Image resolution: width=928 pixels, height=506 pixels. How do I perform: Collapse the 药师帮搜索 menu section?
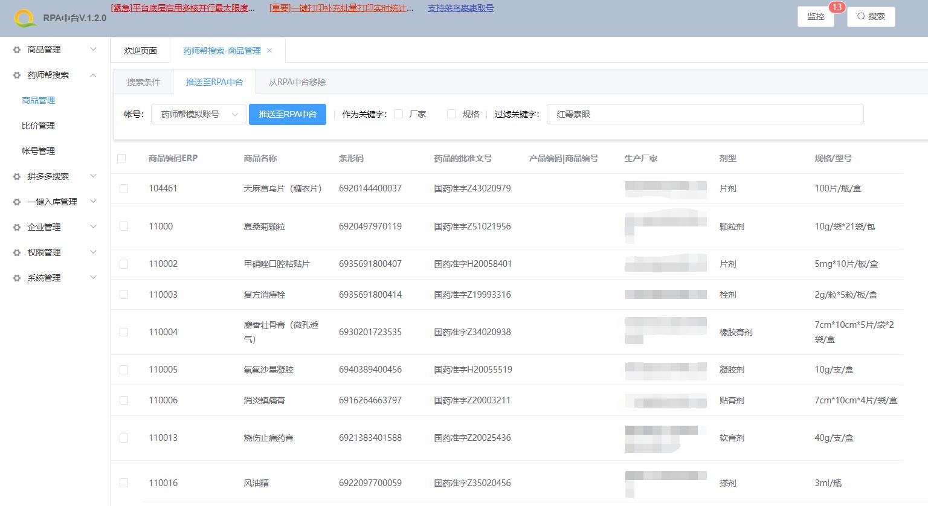click(x=92, y=75)
